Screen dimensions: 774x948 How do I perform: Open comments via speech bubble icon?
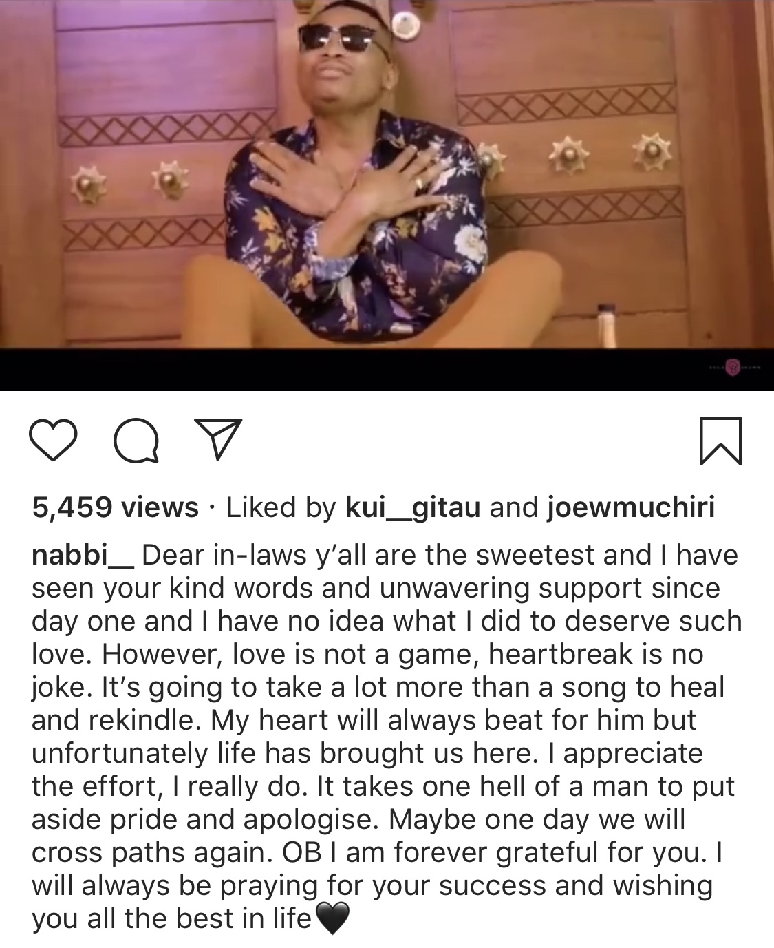[x=136, y=441]
